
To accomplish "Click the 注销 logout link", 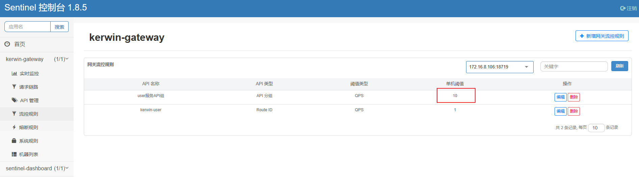I will (x=629, y=8).
